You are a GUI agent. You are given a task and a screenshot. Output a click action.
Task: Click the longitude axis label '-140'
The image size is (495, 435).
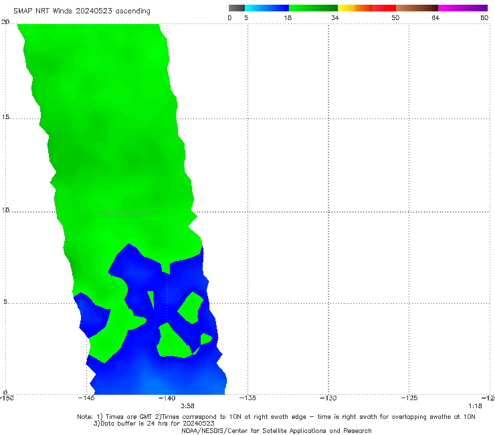click(167, 398)
